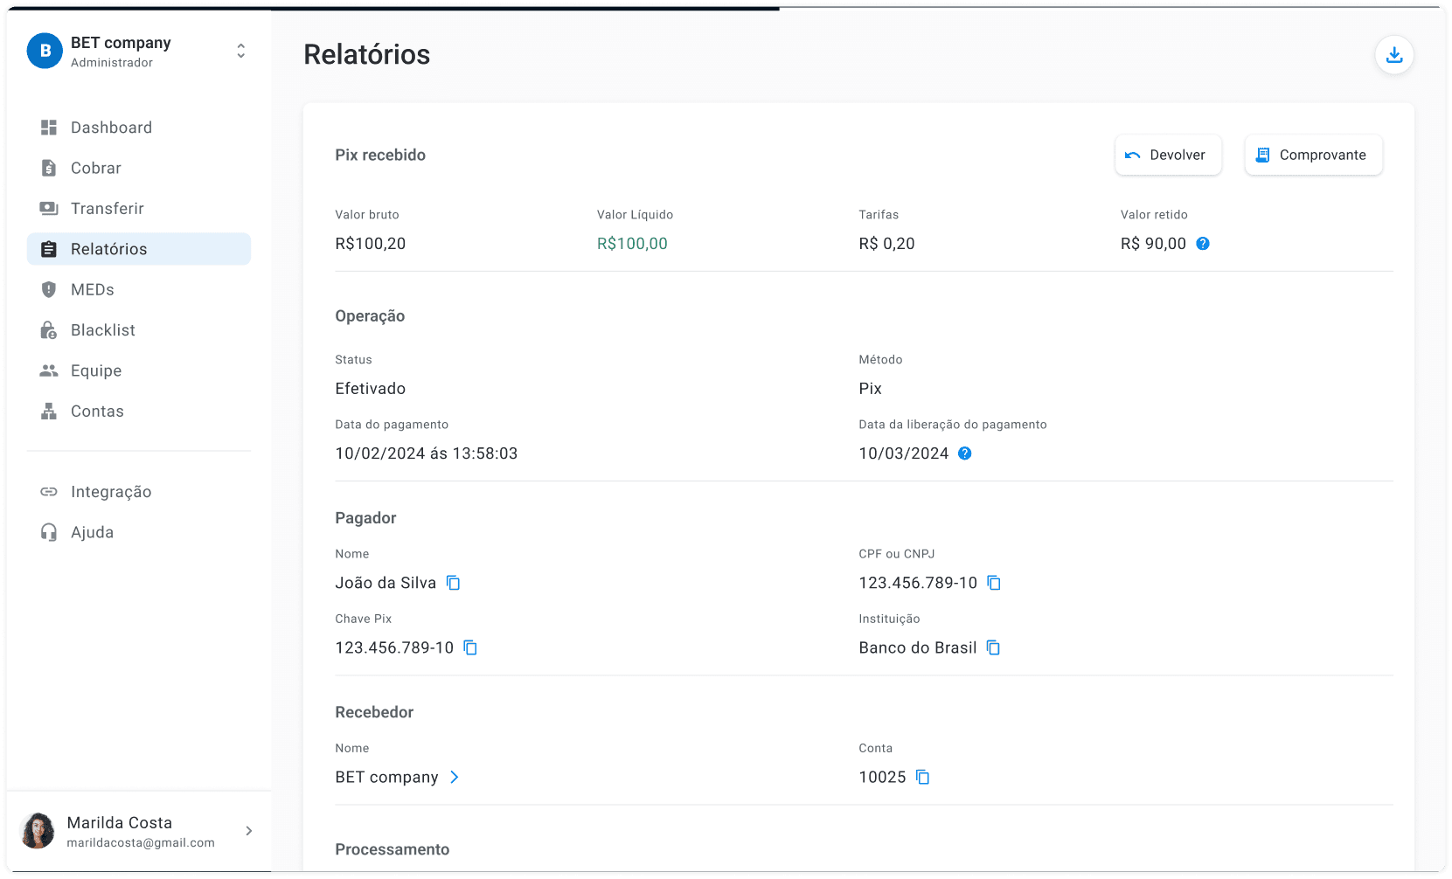Screen dimensions: 1452x879
Task: Copy the Chave Pix value
Action: (470, 647)
